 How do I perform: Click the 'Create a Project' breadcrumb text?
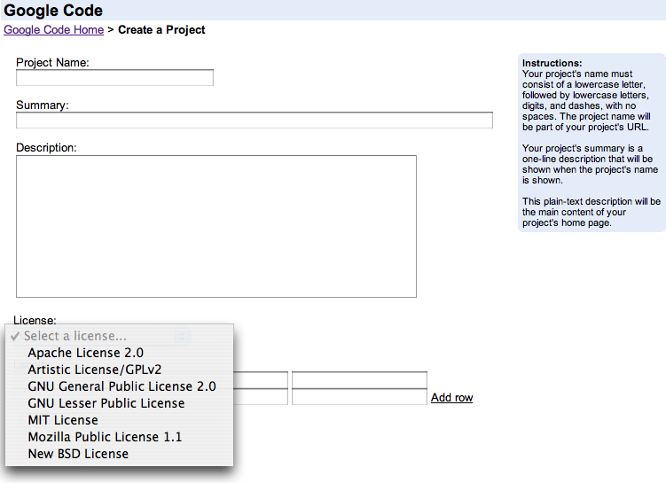[161, 30]
